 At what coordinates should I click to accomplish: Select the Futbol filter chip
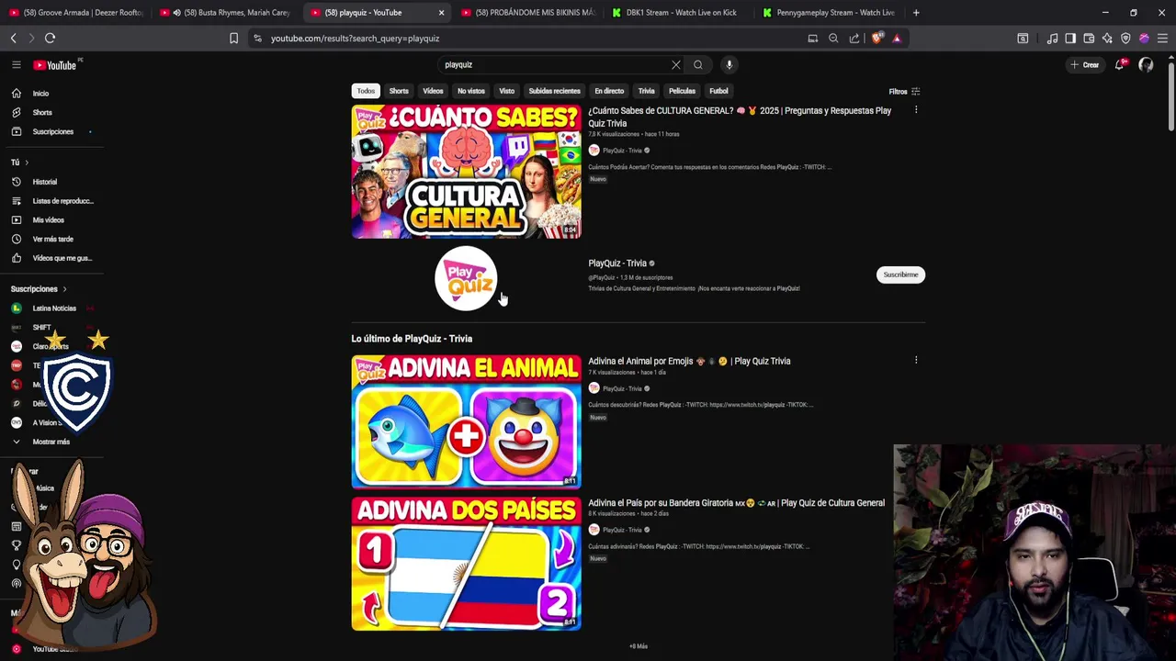pyautogui.click(x=718, y=91)
